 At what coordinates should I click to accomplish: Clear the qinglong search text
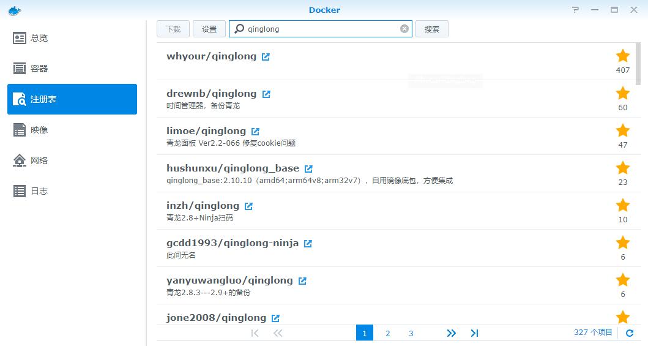click(x=404, y=29)
